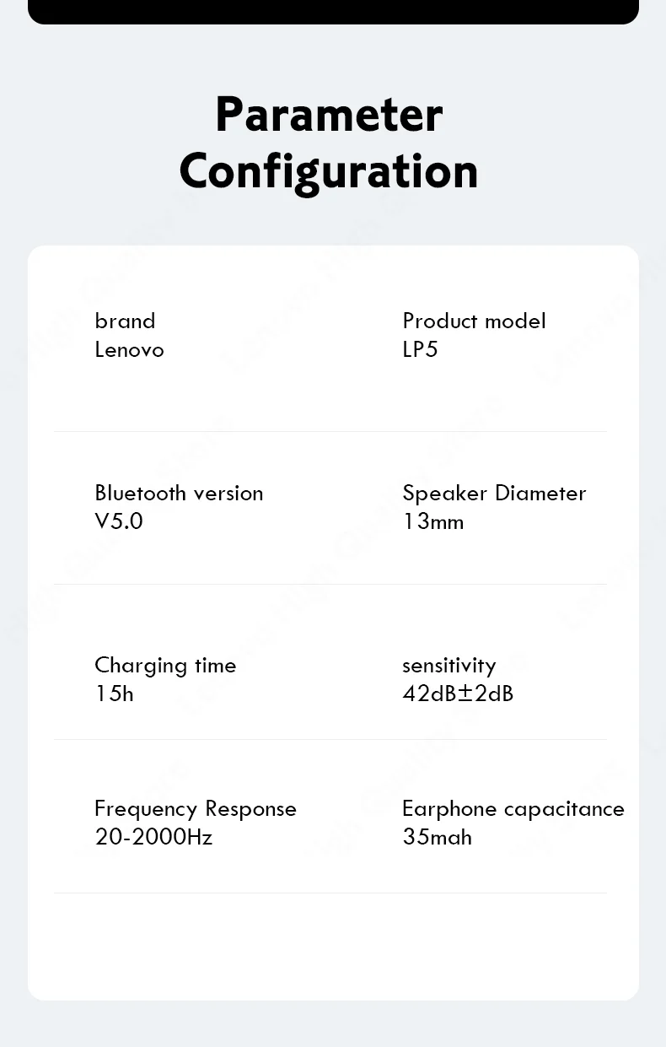Click the "Configuration" heading word
The image size is (666, 1047).
coord(329,171)
